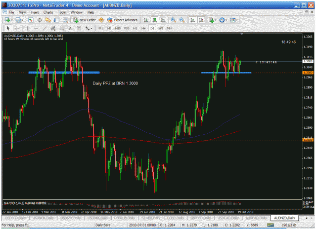Switch timeframe to H4
The width and height of the screenshot is (316, 229).
[144, 28]
